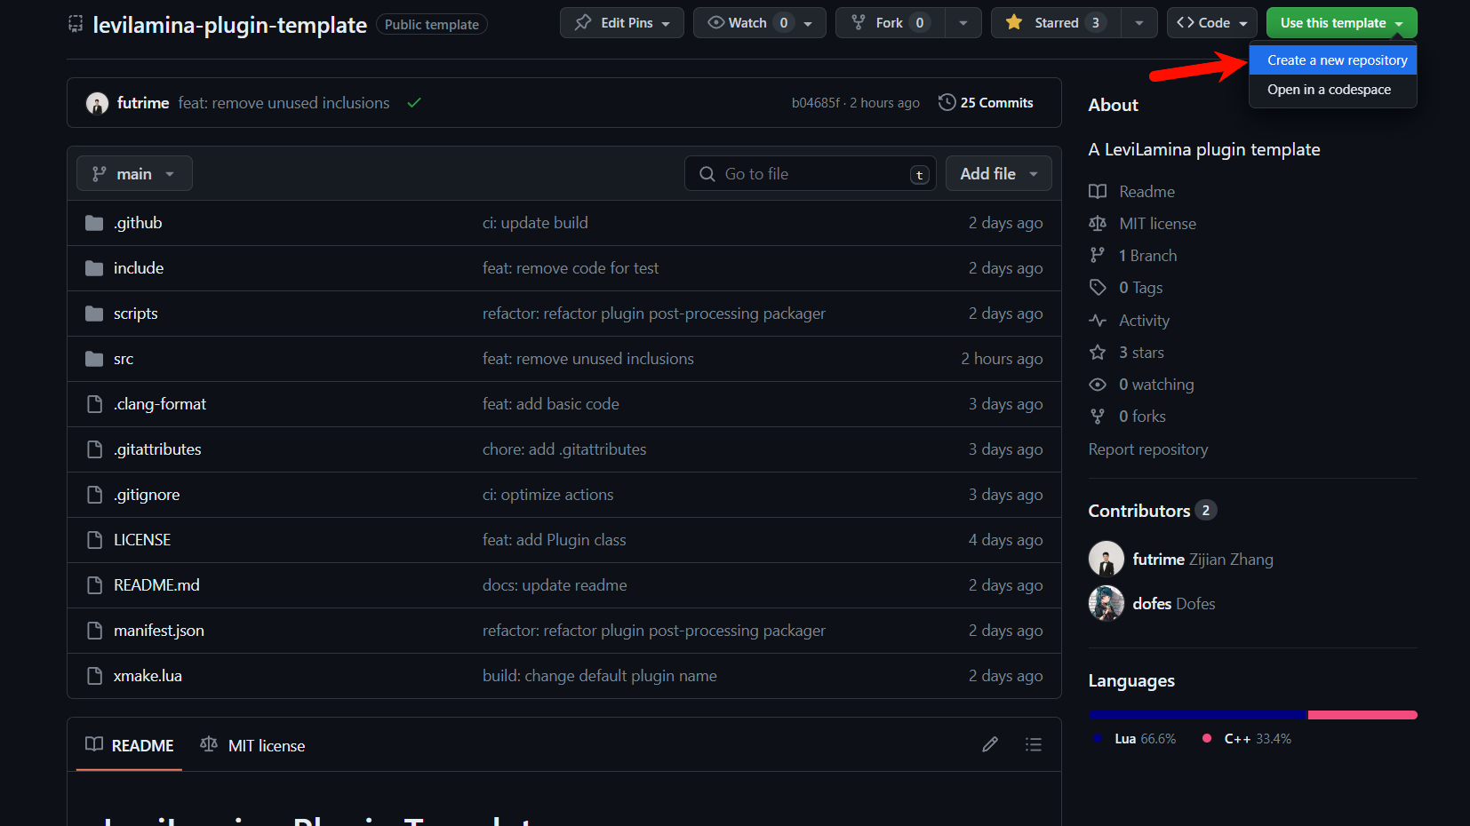Open the Edit Pins dropdown
This screenshot has height=826, width=1470.
[x=622, y=23]
